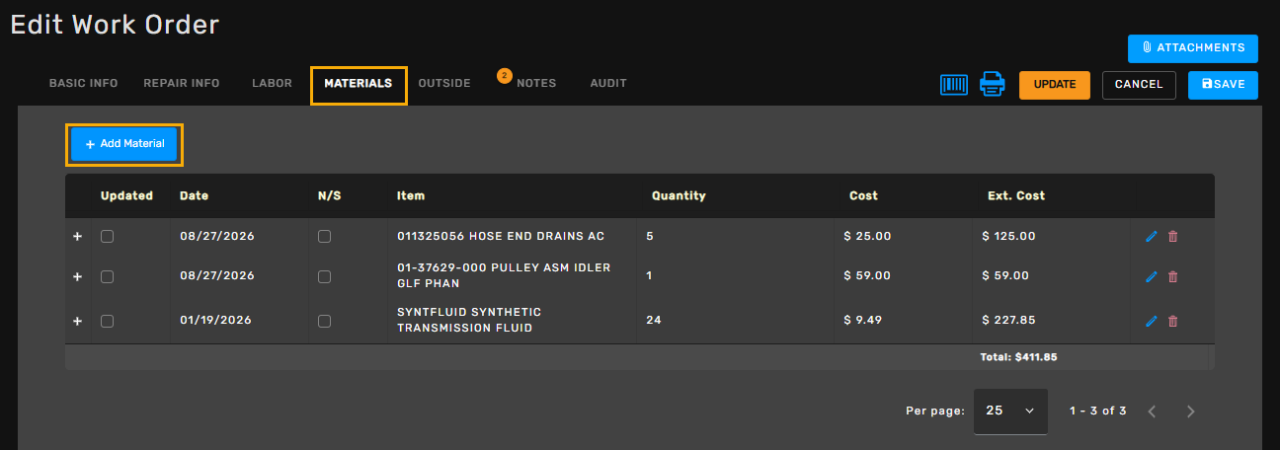Image resolution: width=1280 pixels, height=450 pixels.
Task: Check Updated box for HOSE END DRAINS row
Action: (x=108, y=237)
